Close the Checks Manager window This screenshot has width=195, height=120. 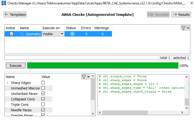coord(192,3)
